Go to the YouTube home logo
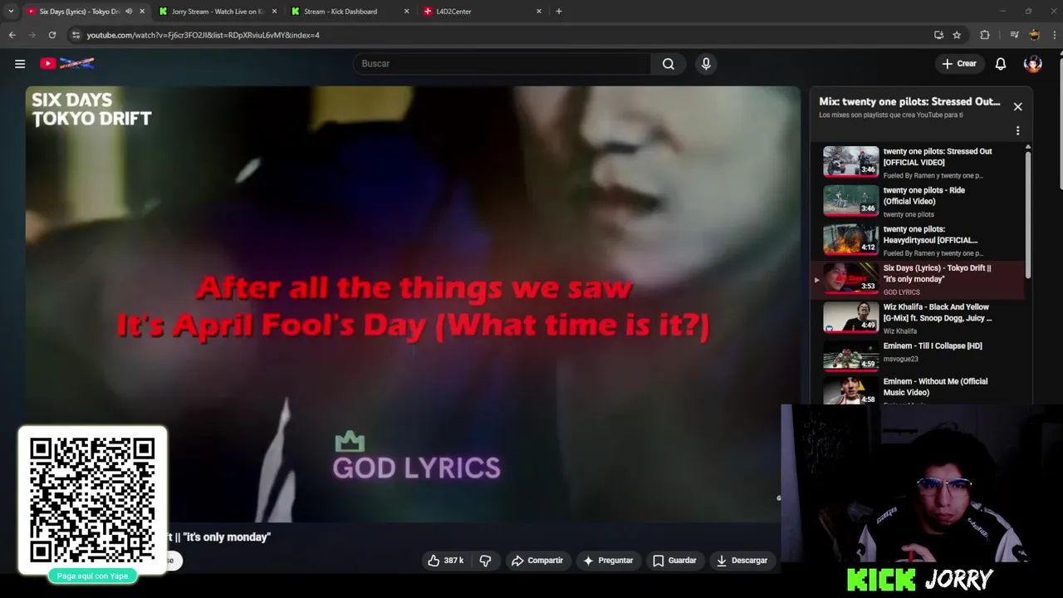 coord(66,64)
